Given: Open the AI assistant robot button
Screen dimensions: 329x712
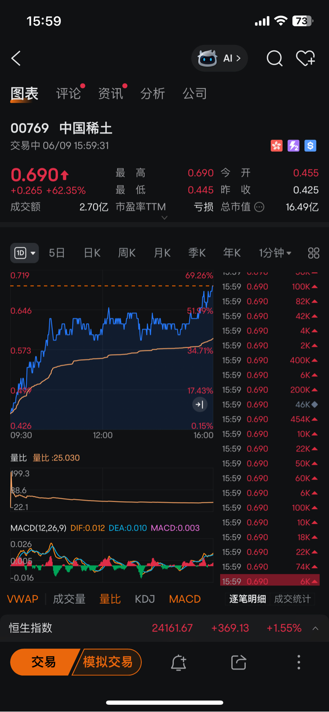Looking at the screenshot, I should click(x=219, y=58).
